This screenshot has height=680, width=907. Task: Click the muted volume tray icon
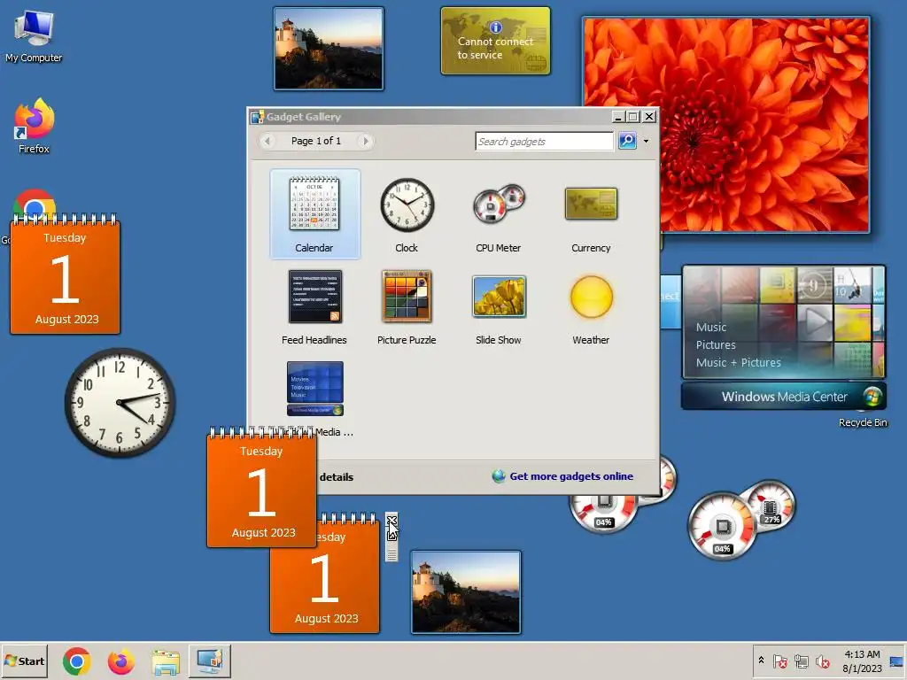pos(822,661)
